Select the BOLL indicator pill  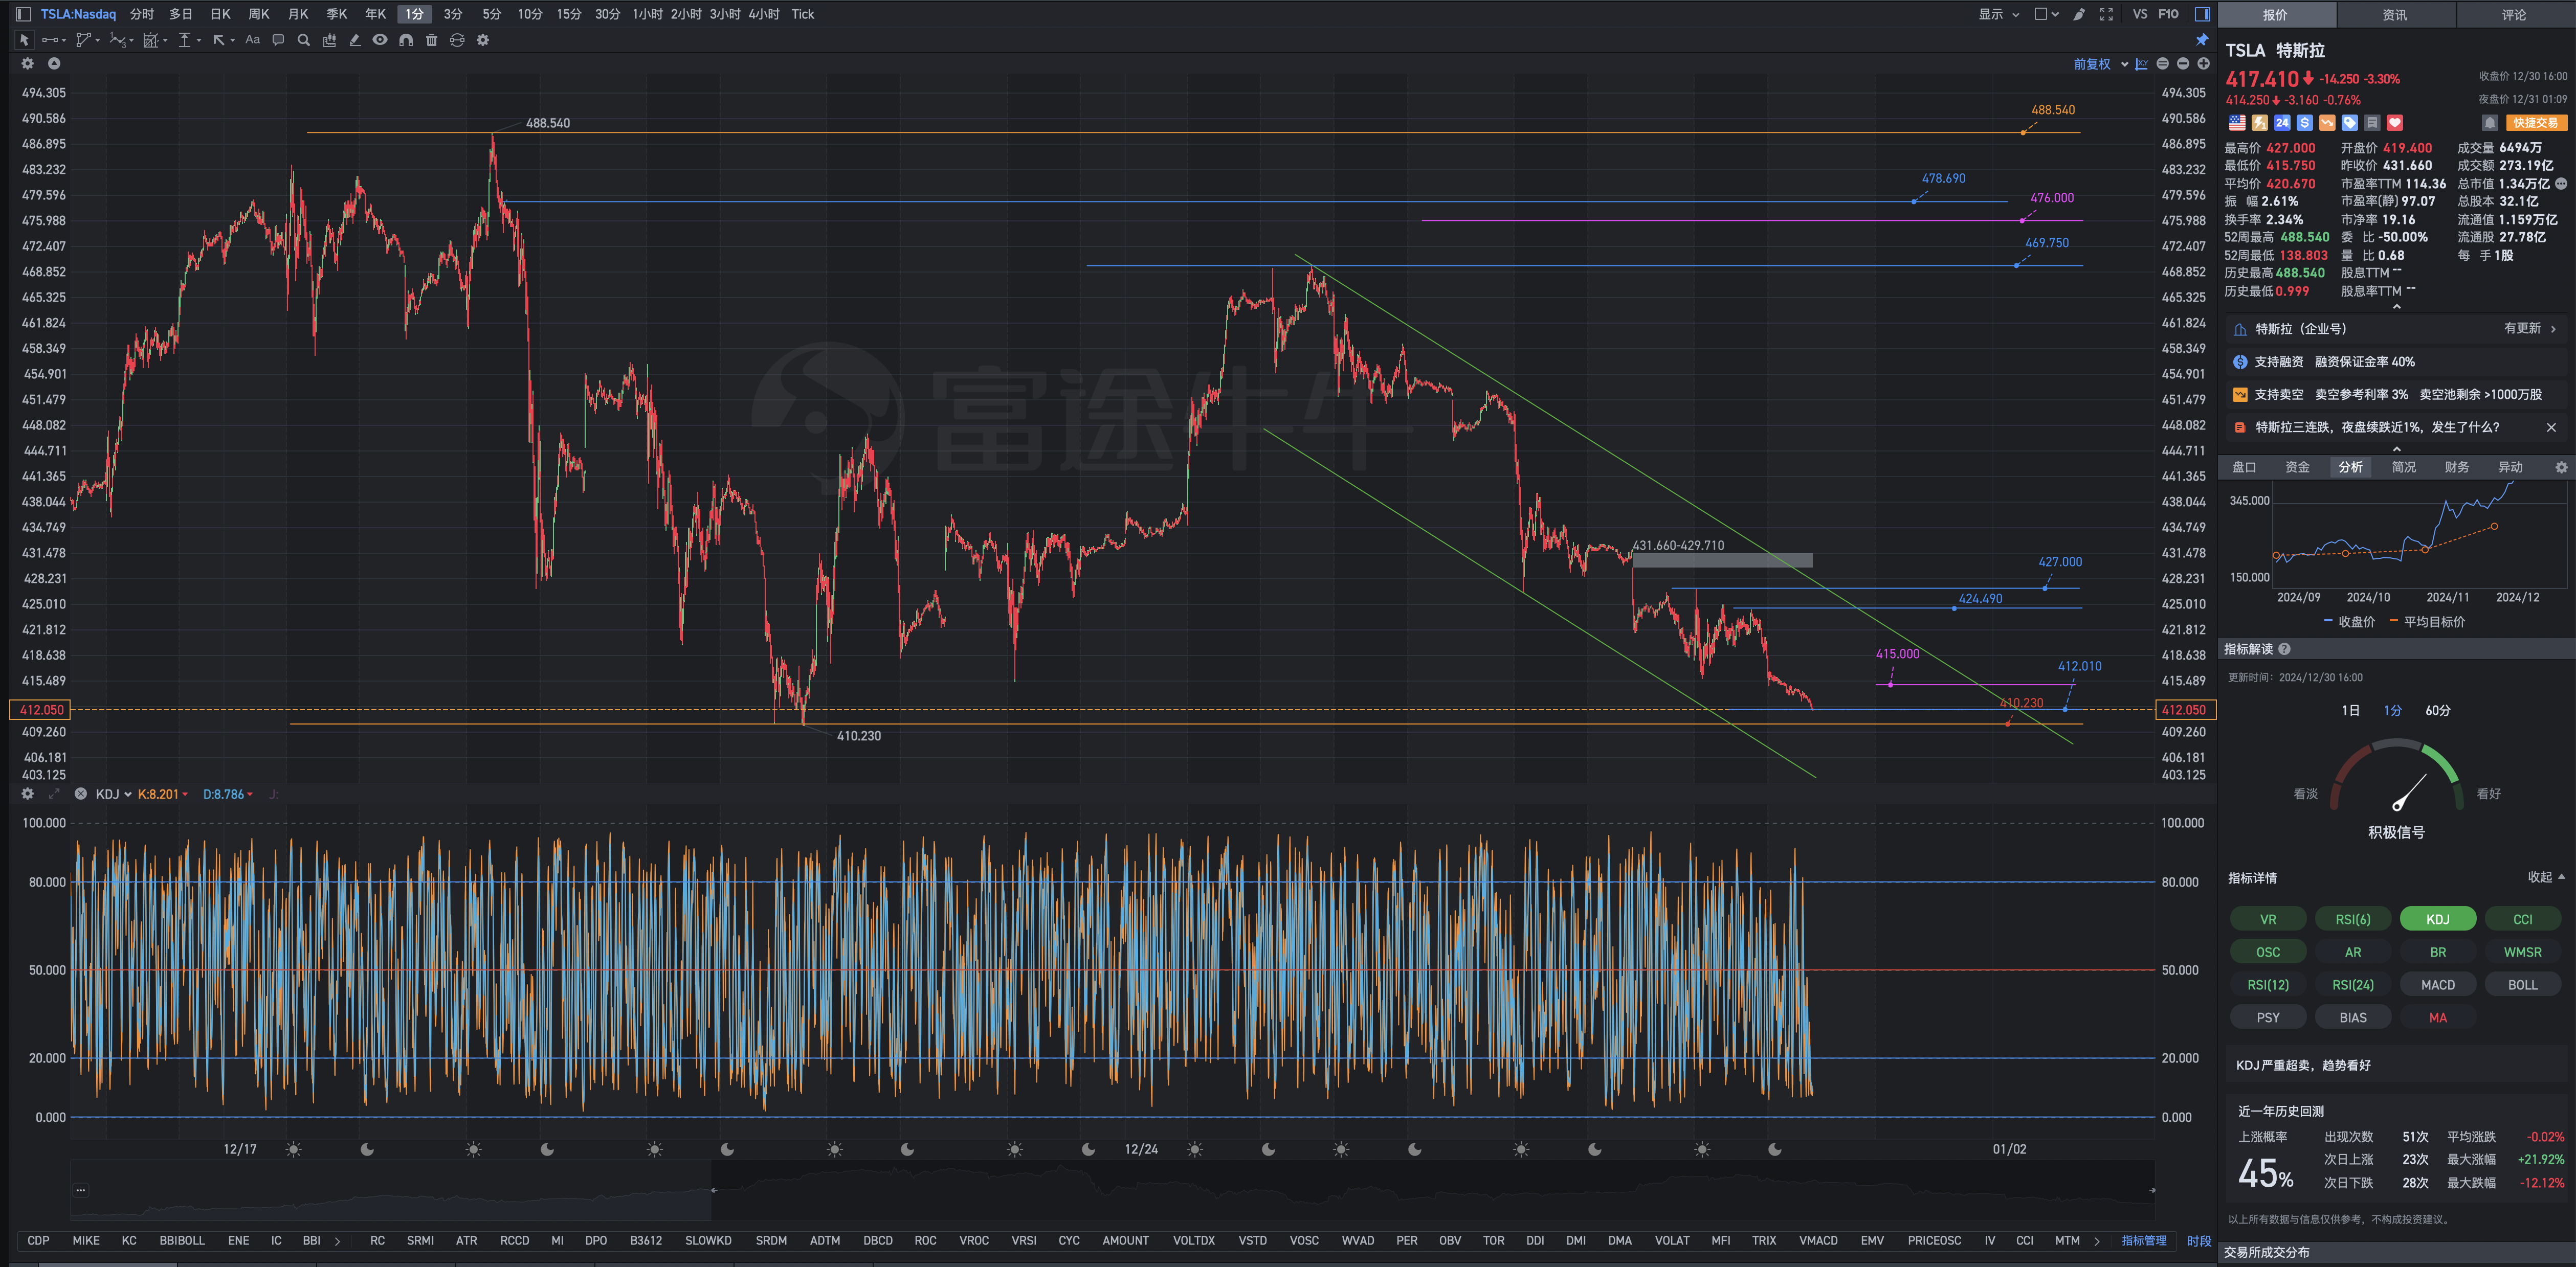tap(2522, 984)
